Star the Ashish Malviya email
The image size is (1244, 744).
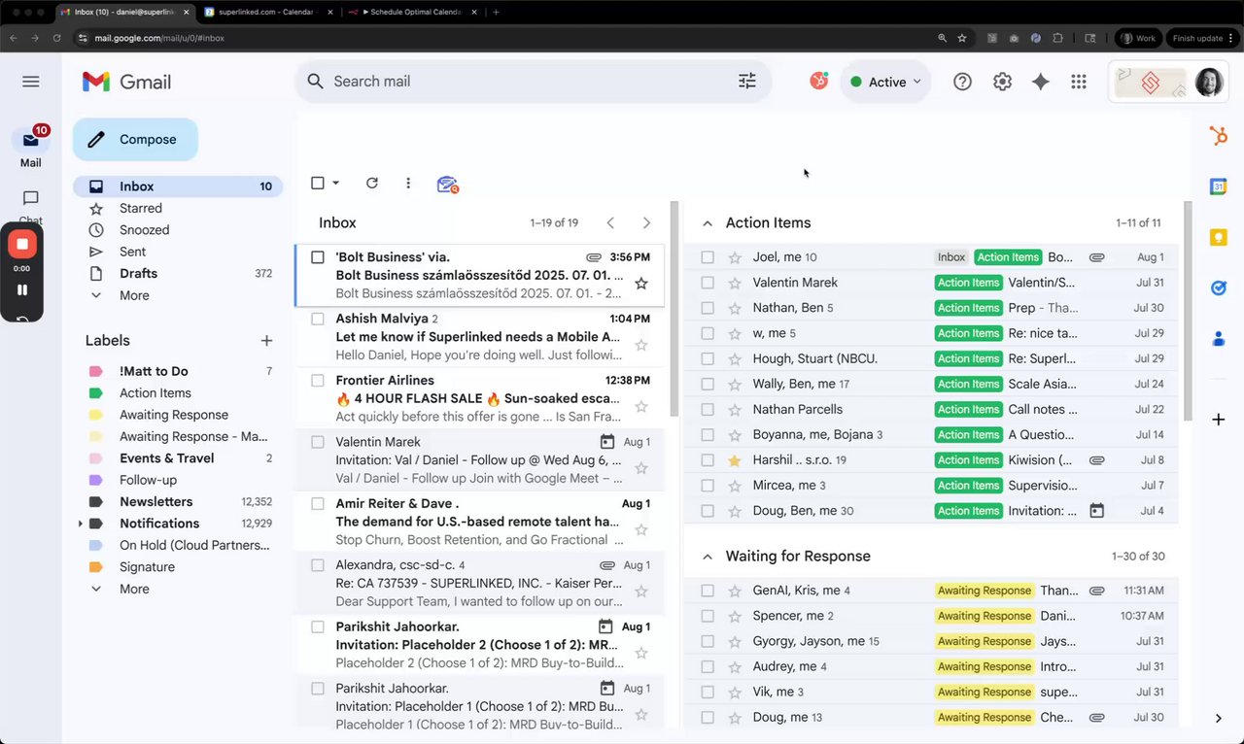640,345
